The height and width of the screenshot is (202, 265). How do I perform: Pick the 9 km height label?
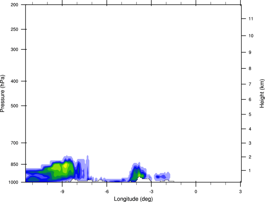250,53
